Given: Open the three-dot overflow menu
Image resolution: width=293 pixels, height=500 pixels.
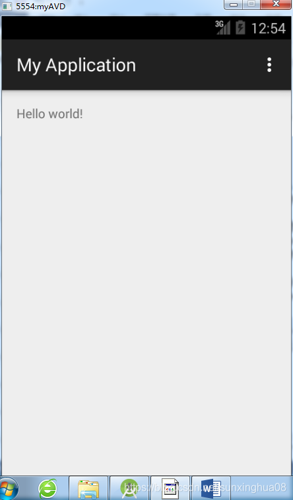Looking at the screenshot, I should pos(269,65).
